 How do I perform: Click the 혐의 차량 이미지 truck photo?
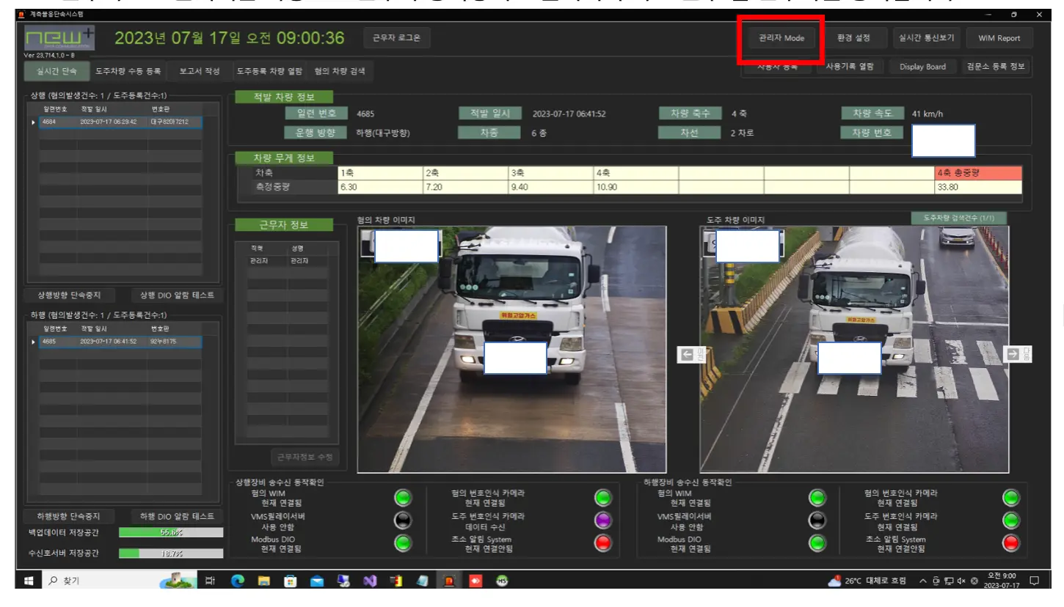511,349
